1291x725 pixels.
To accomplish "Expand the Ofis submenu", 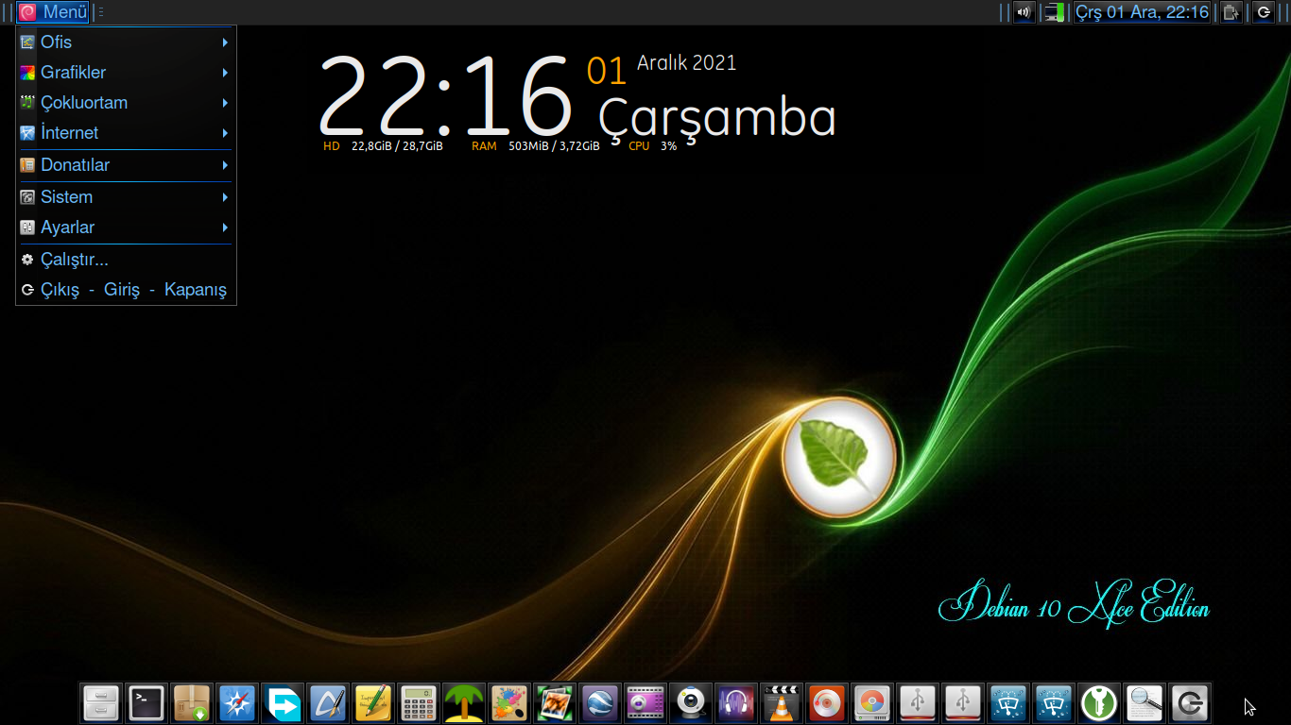I will click(x=126, y=42).
